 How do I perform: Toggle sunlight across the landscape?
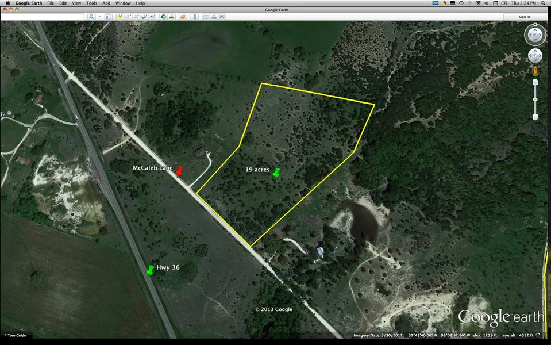click(x=172, y=17)
